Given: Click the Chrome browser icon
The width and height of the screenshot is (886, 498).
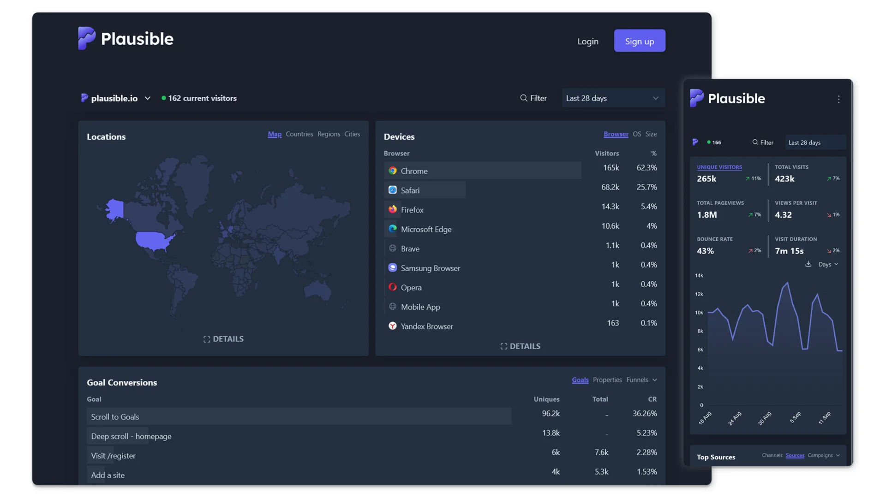Looking at the screenshot, I should [392, 171].
